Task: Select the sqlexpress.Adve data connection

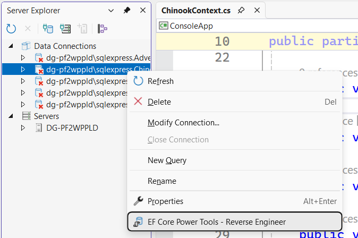Action: point(98,58)
